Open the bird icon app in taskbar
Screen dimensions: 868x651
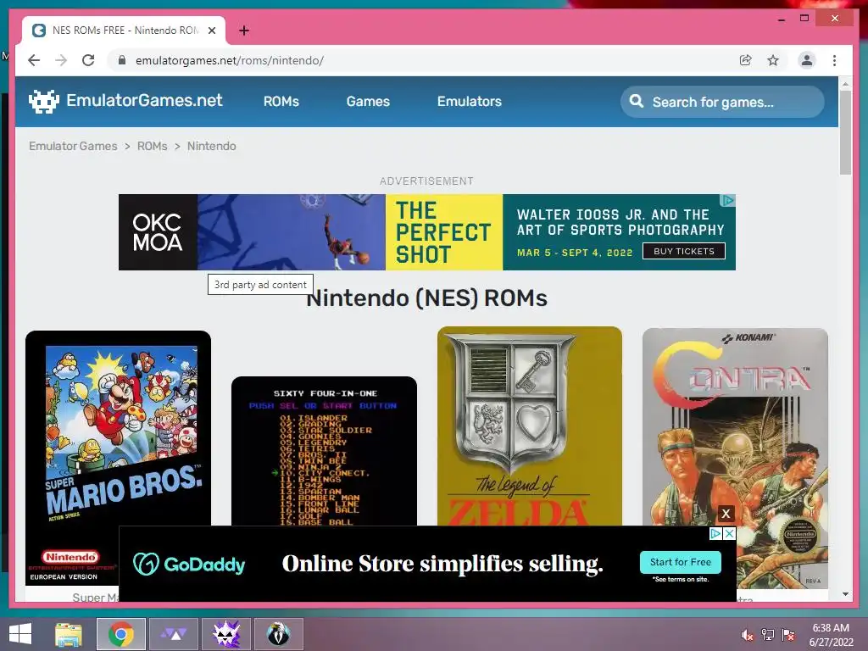point(279,634)
